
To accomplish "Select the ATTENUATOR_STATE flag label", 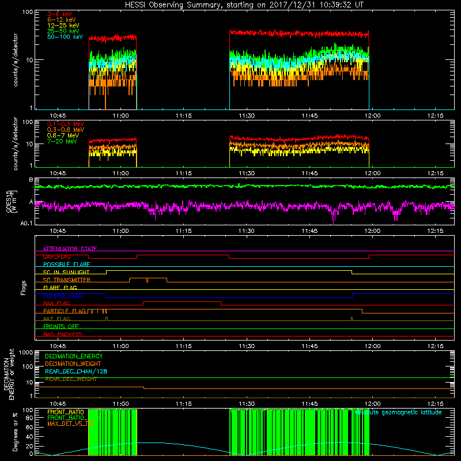I will (70, 249).
